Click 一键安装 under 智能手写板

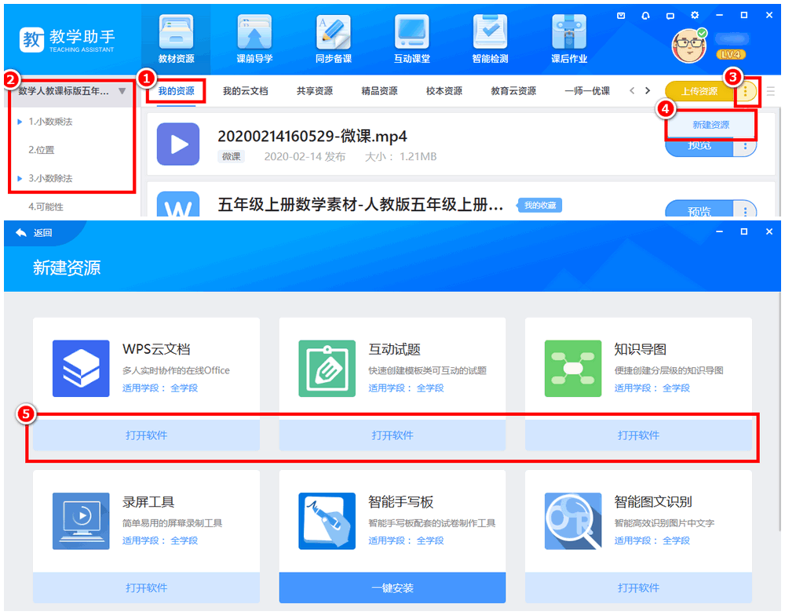pyautogui.click(x=392, y=588)
